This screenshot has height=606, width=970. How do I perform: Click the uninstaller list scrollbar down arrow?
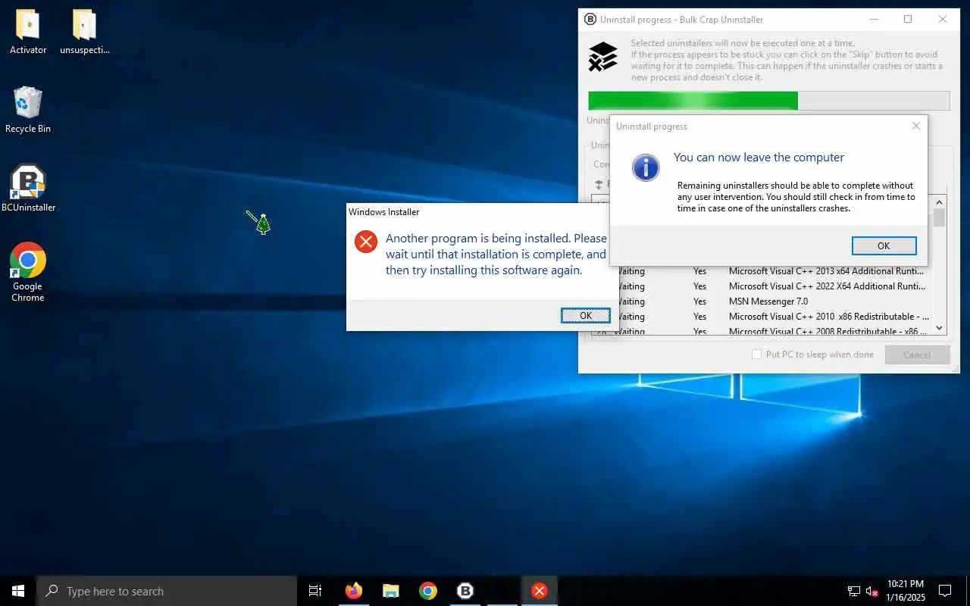click(x=940, y=328)
